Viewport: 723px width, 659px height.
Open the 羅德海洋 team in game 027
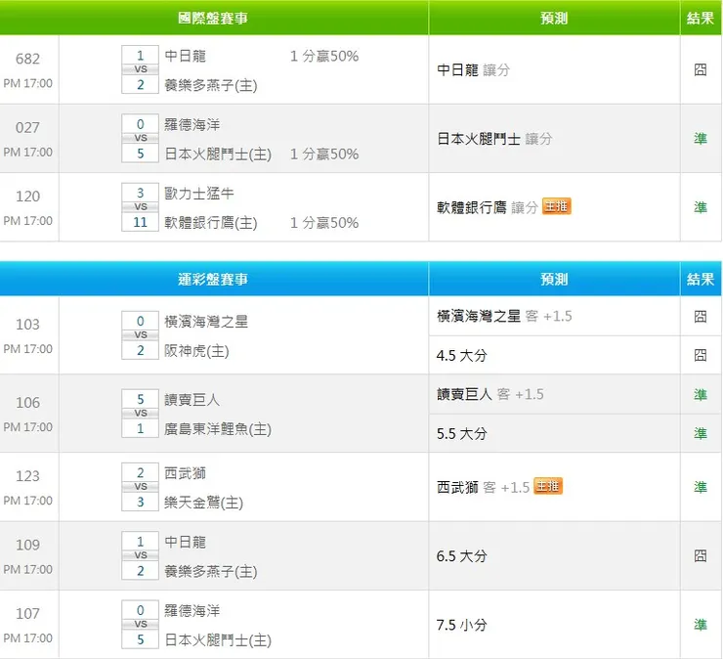[191, 124]
